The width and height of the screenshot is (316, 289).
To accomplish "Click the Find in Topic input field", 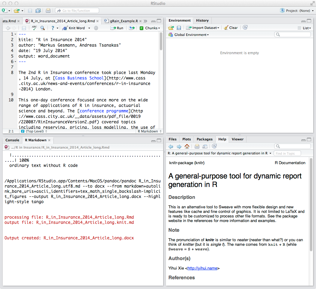I will tap(287, 153).
